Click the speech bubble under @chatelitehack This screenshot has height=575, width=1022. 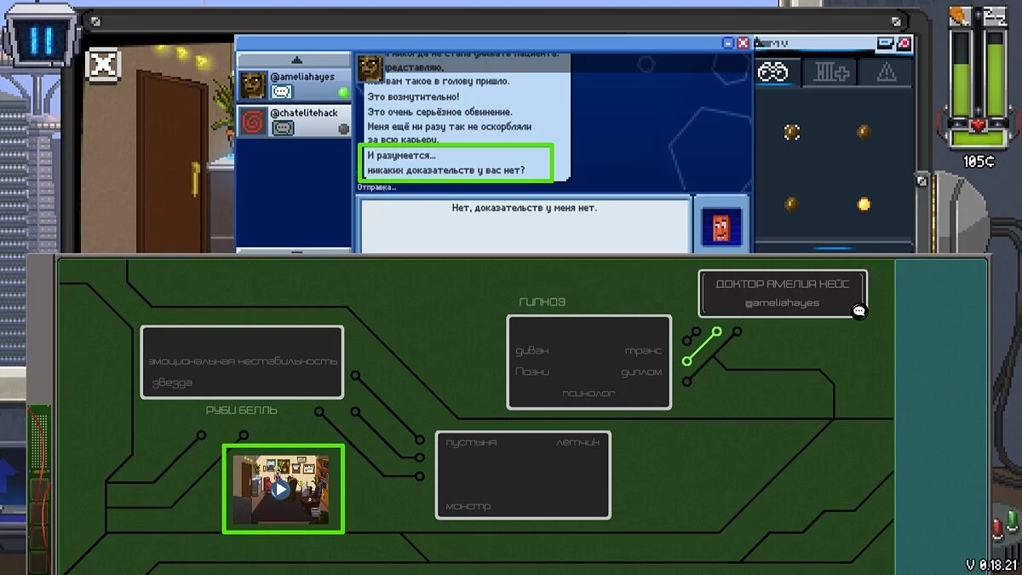282,129
